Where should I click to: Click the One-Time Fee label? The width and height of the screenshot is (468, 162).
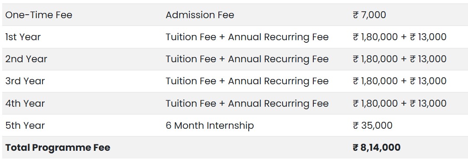39,15
